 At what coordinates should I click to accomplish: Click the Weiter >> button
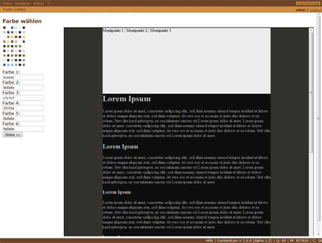click(12, 134)
